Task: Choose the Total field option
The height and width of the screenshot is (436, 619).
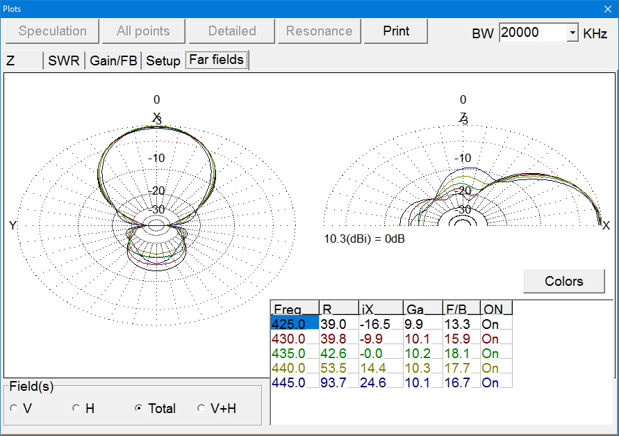Action: (x=139, y=409)
